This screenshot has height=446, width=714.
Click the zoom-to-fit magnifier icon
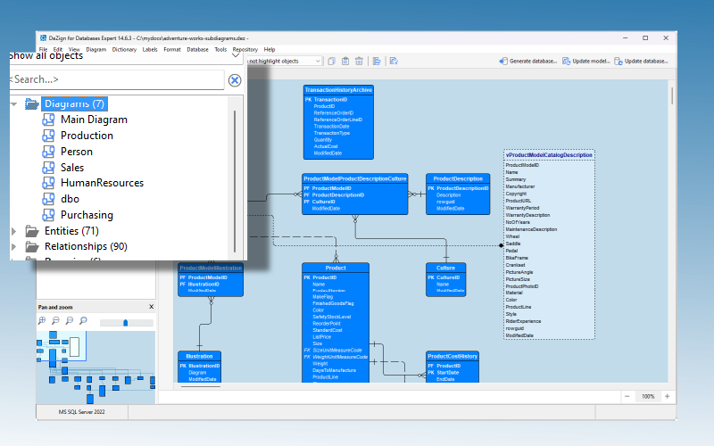coord(70,321)
